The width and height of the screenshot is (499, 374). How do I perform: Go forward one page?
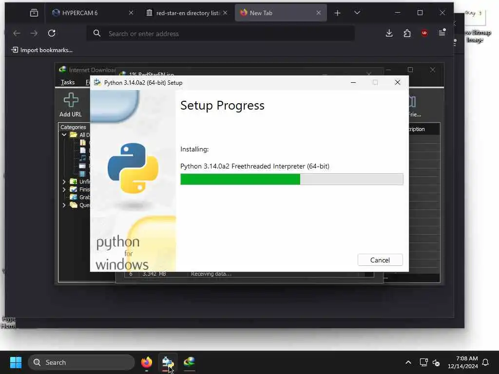coord(34,33)
